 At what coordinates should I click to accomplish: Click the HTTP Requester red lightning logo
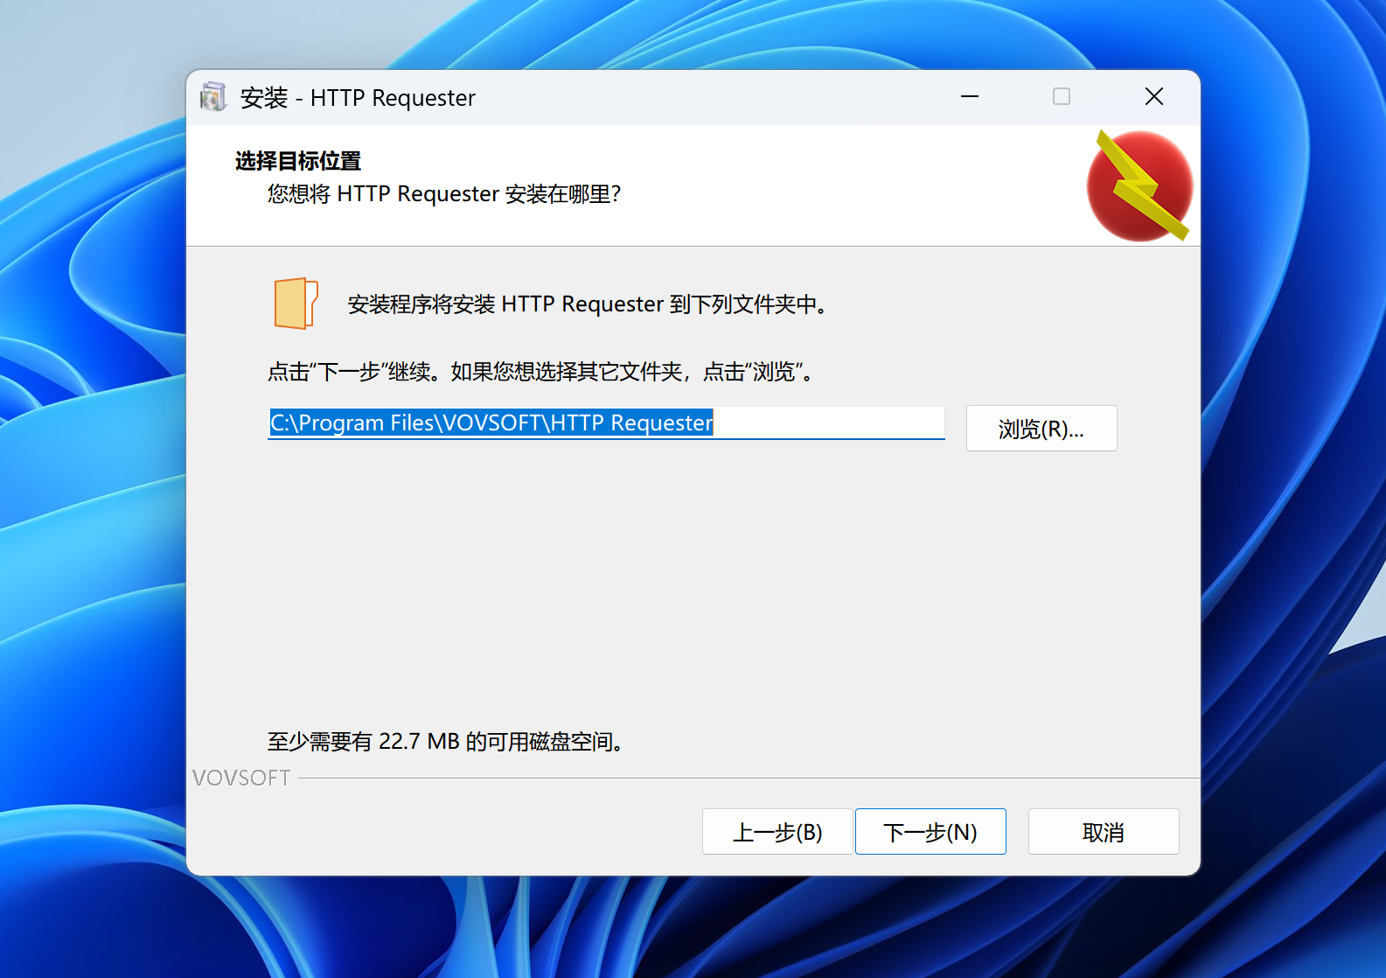pyautogui.click(x=1139, y=186)
